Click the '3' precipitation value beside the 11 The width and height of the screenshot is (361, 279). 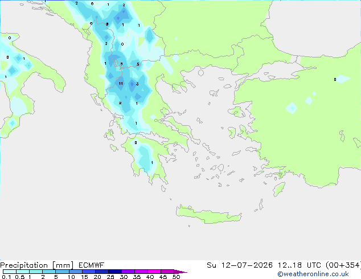click(x=137, y=84)
